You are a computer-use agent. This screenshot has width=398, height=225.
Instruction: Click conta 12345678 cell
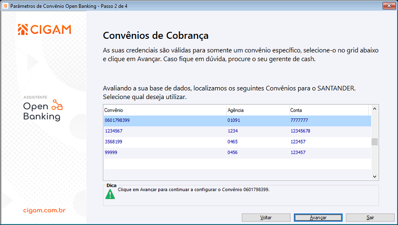pos(330,131)
